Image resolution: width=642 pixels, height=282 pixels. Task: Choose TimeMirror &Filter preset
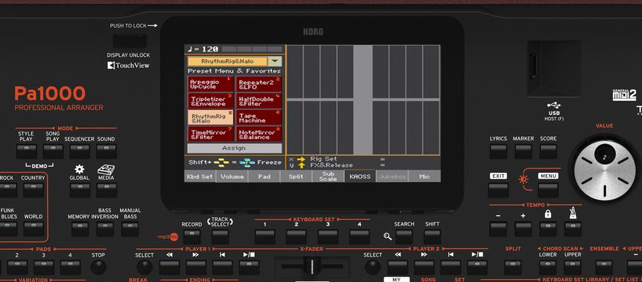click(x=210, y=134)
